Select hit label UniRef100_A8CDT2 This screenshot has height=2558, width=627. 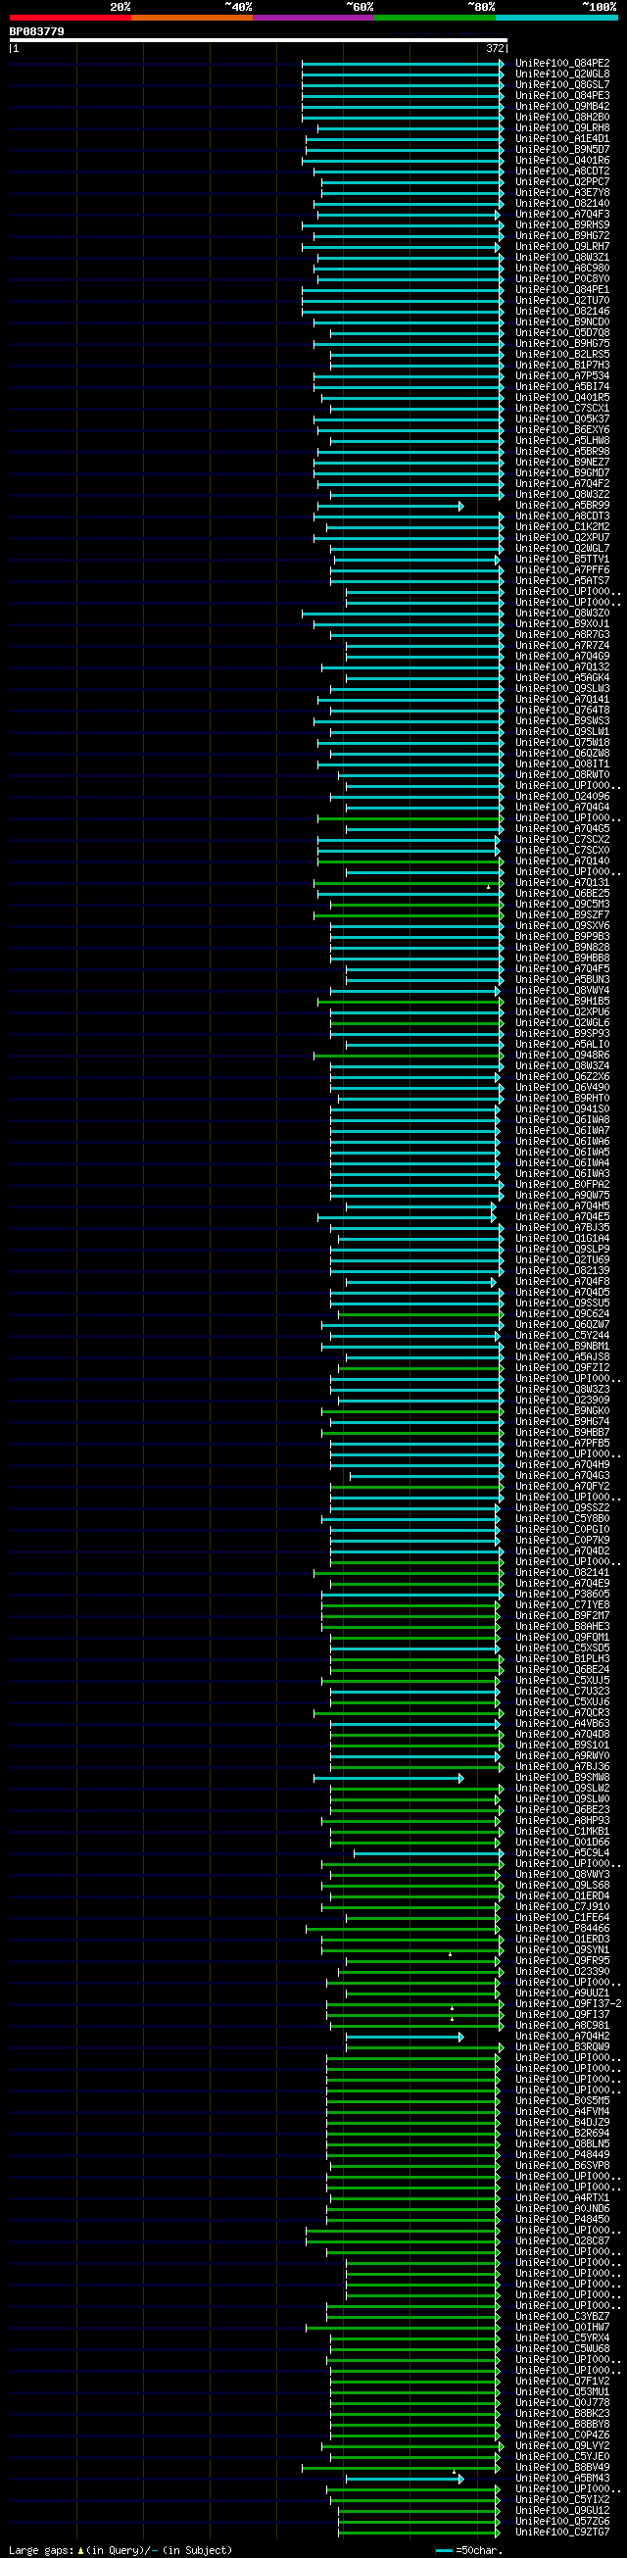tap(562, 172)
